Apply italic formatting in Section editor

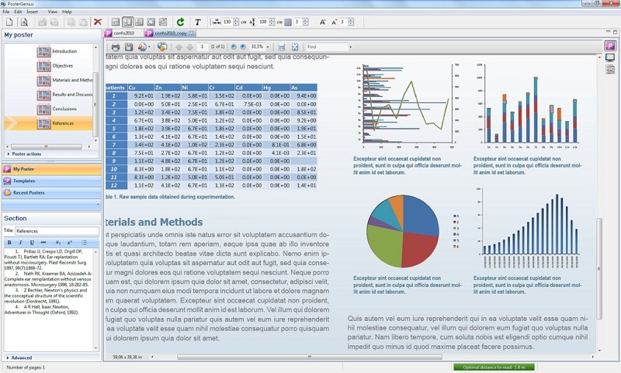[21, 243]
